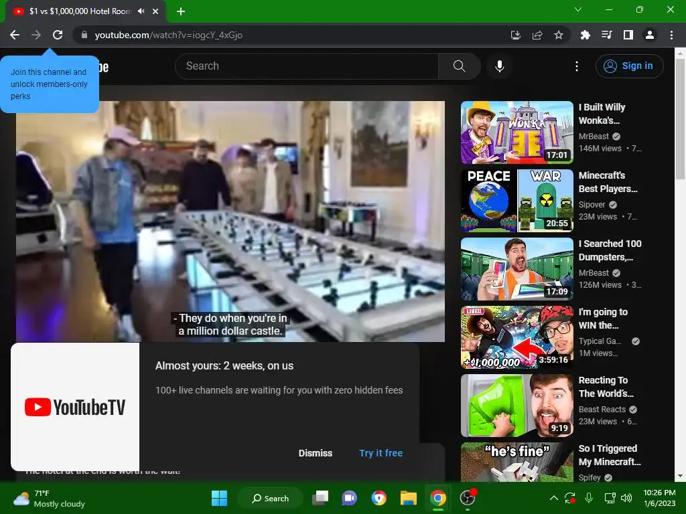
Task: Open the "he's fine" Minecraft thumbnail
Action: [x=517, y=462]
